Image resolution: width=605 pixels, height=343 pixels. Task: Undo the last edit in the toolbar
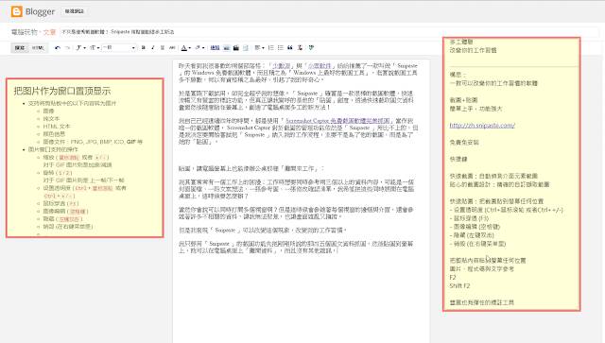pos(58,48)
